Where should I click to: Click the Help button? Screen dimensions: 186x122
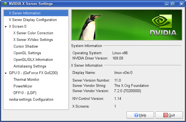(140, 115)
